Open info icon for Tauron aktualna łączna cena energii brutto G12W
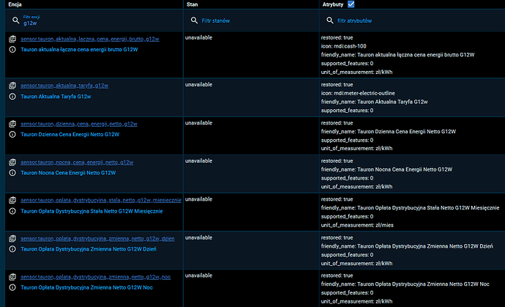505x307 pixels. [x=12, y=50]
